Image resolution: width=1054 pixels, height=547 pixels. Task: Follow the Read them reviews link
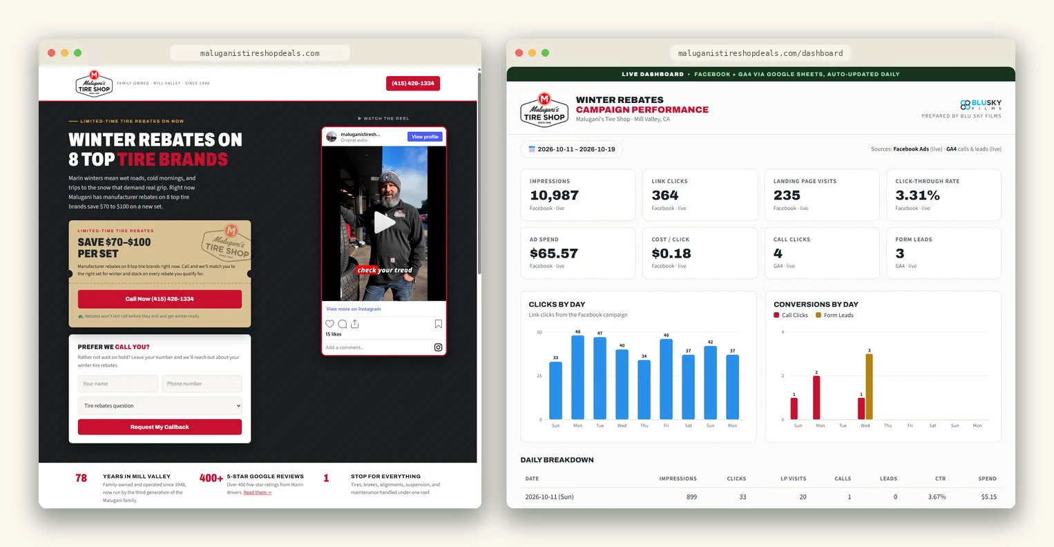coord(258,492)
